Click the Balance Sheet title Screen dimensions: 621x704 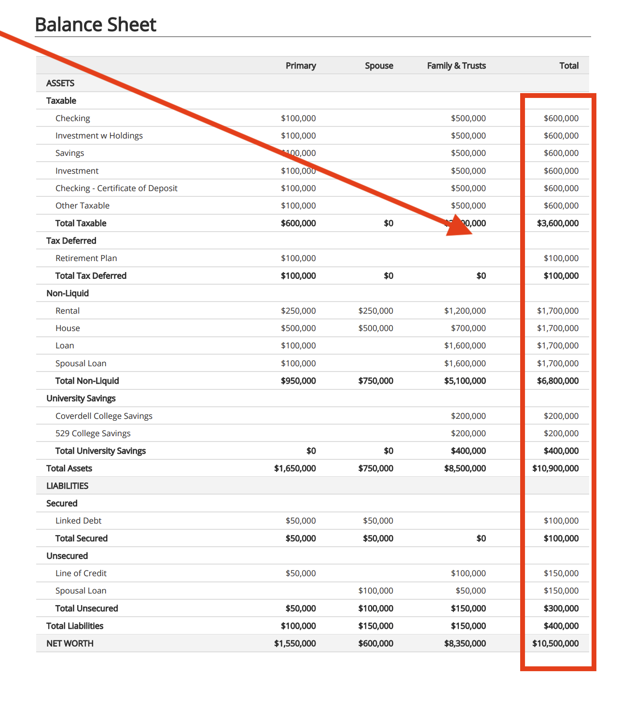coord(96,25)
